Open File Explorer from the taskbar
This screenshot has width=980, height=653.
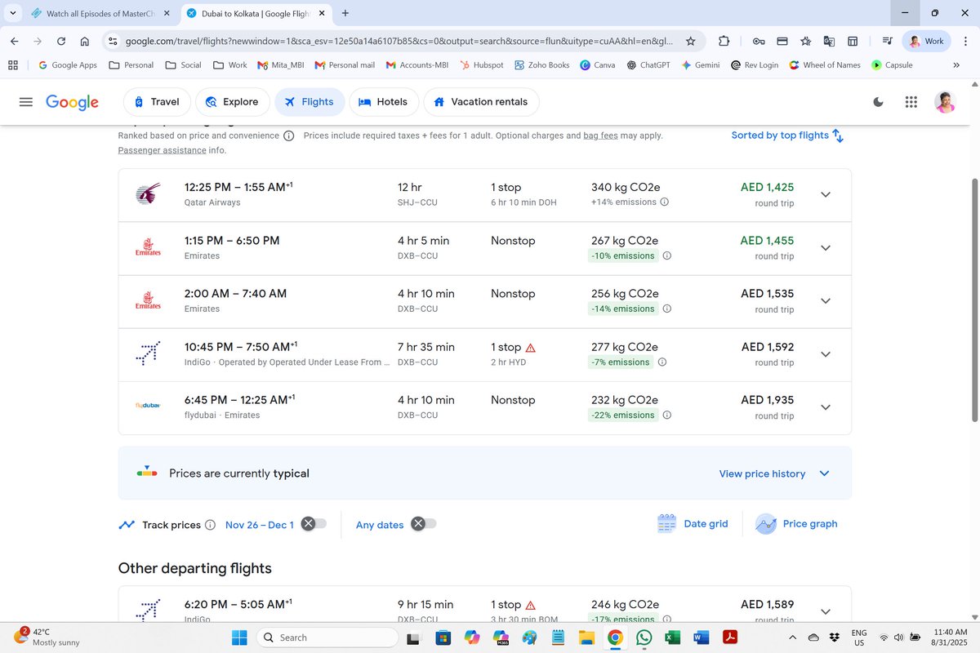[586, 637]
